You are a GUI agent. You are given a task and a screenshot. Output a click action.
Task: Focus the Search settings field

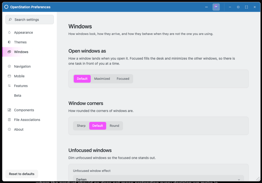30,19
